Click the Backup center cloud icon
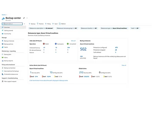This screenshot has width=152, height=114. (x=3, y=19)
